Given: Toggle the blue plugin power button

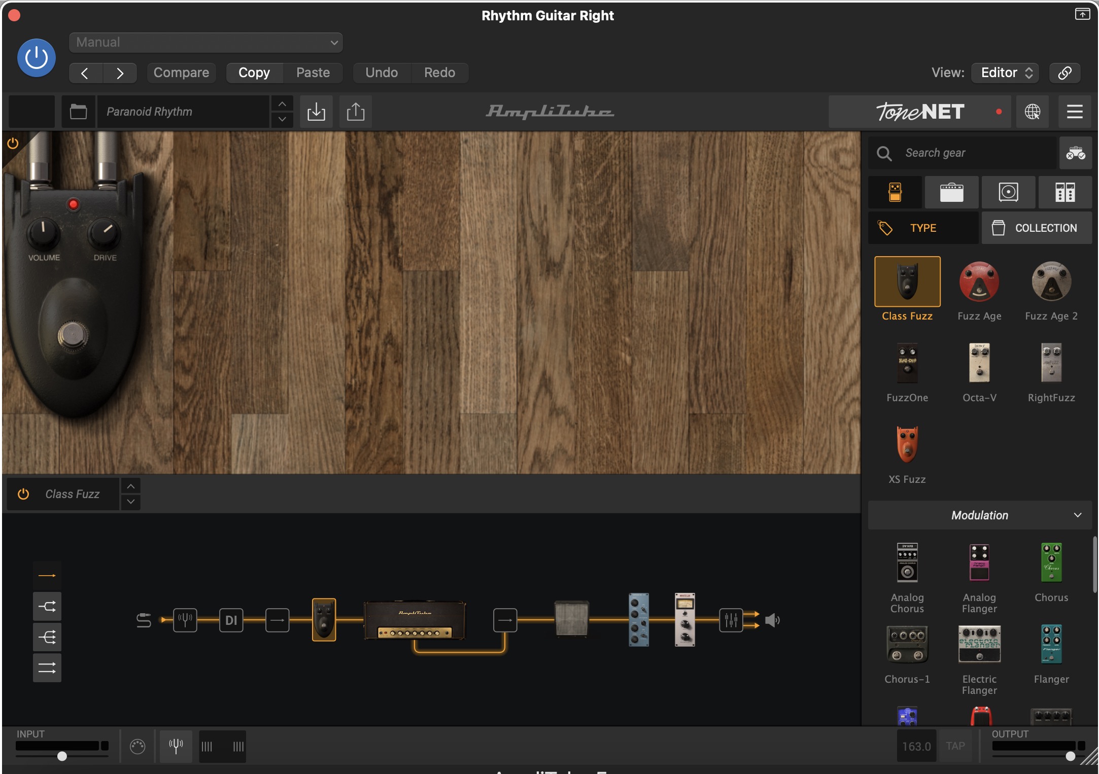Looking at the screenshot, I should point(37,58).
